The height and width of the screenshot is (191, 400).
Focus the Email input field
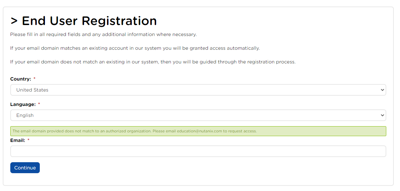click(x=198, y=151)
